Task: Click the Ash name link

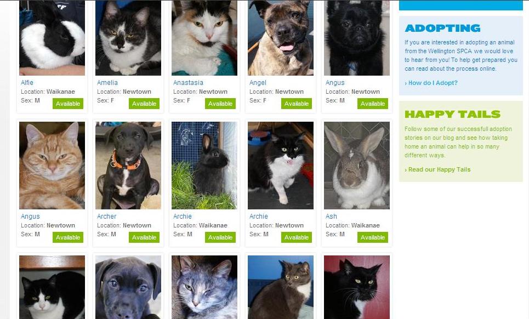Action: coord(331,217)
